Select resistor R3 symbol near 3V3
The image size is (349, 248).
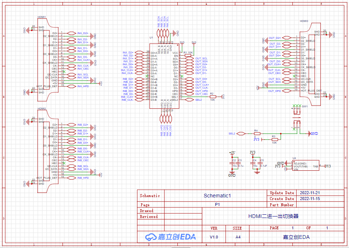point(275,140)
